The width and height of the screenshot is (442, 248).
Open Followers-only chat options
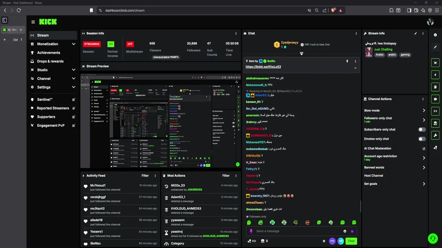(x=395, y=120)
